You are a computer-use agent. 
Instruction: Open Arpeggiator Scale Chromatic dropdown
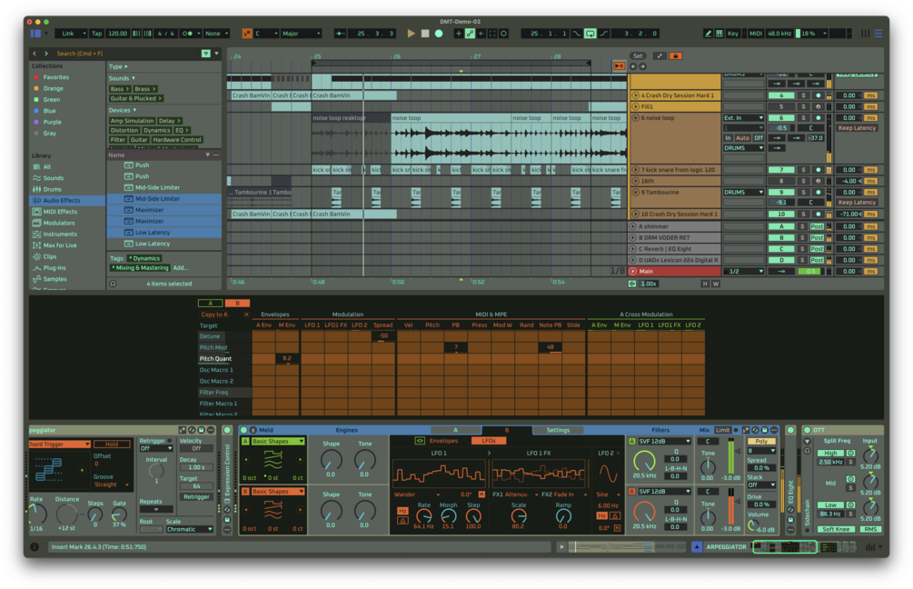point(189,530)
